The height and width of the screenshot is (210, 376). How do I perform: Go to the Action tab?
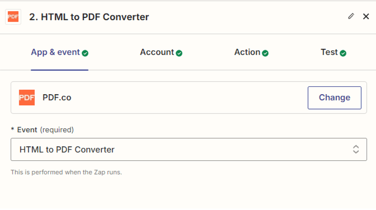click(x=247, y=52)
